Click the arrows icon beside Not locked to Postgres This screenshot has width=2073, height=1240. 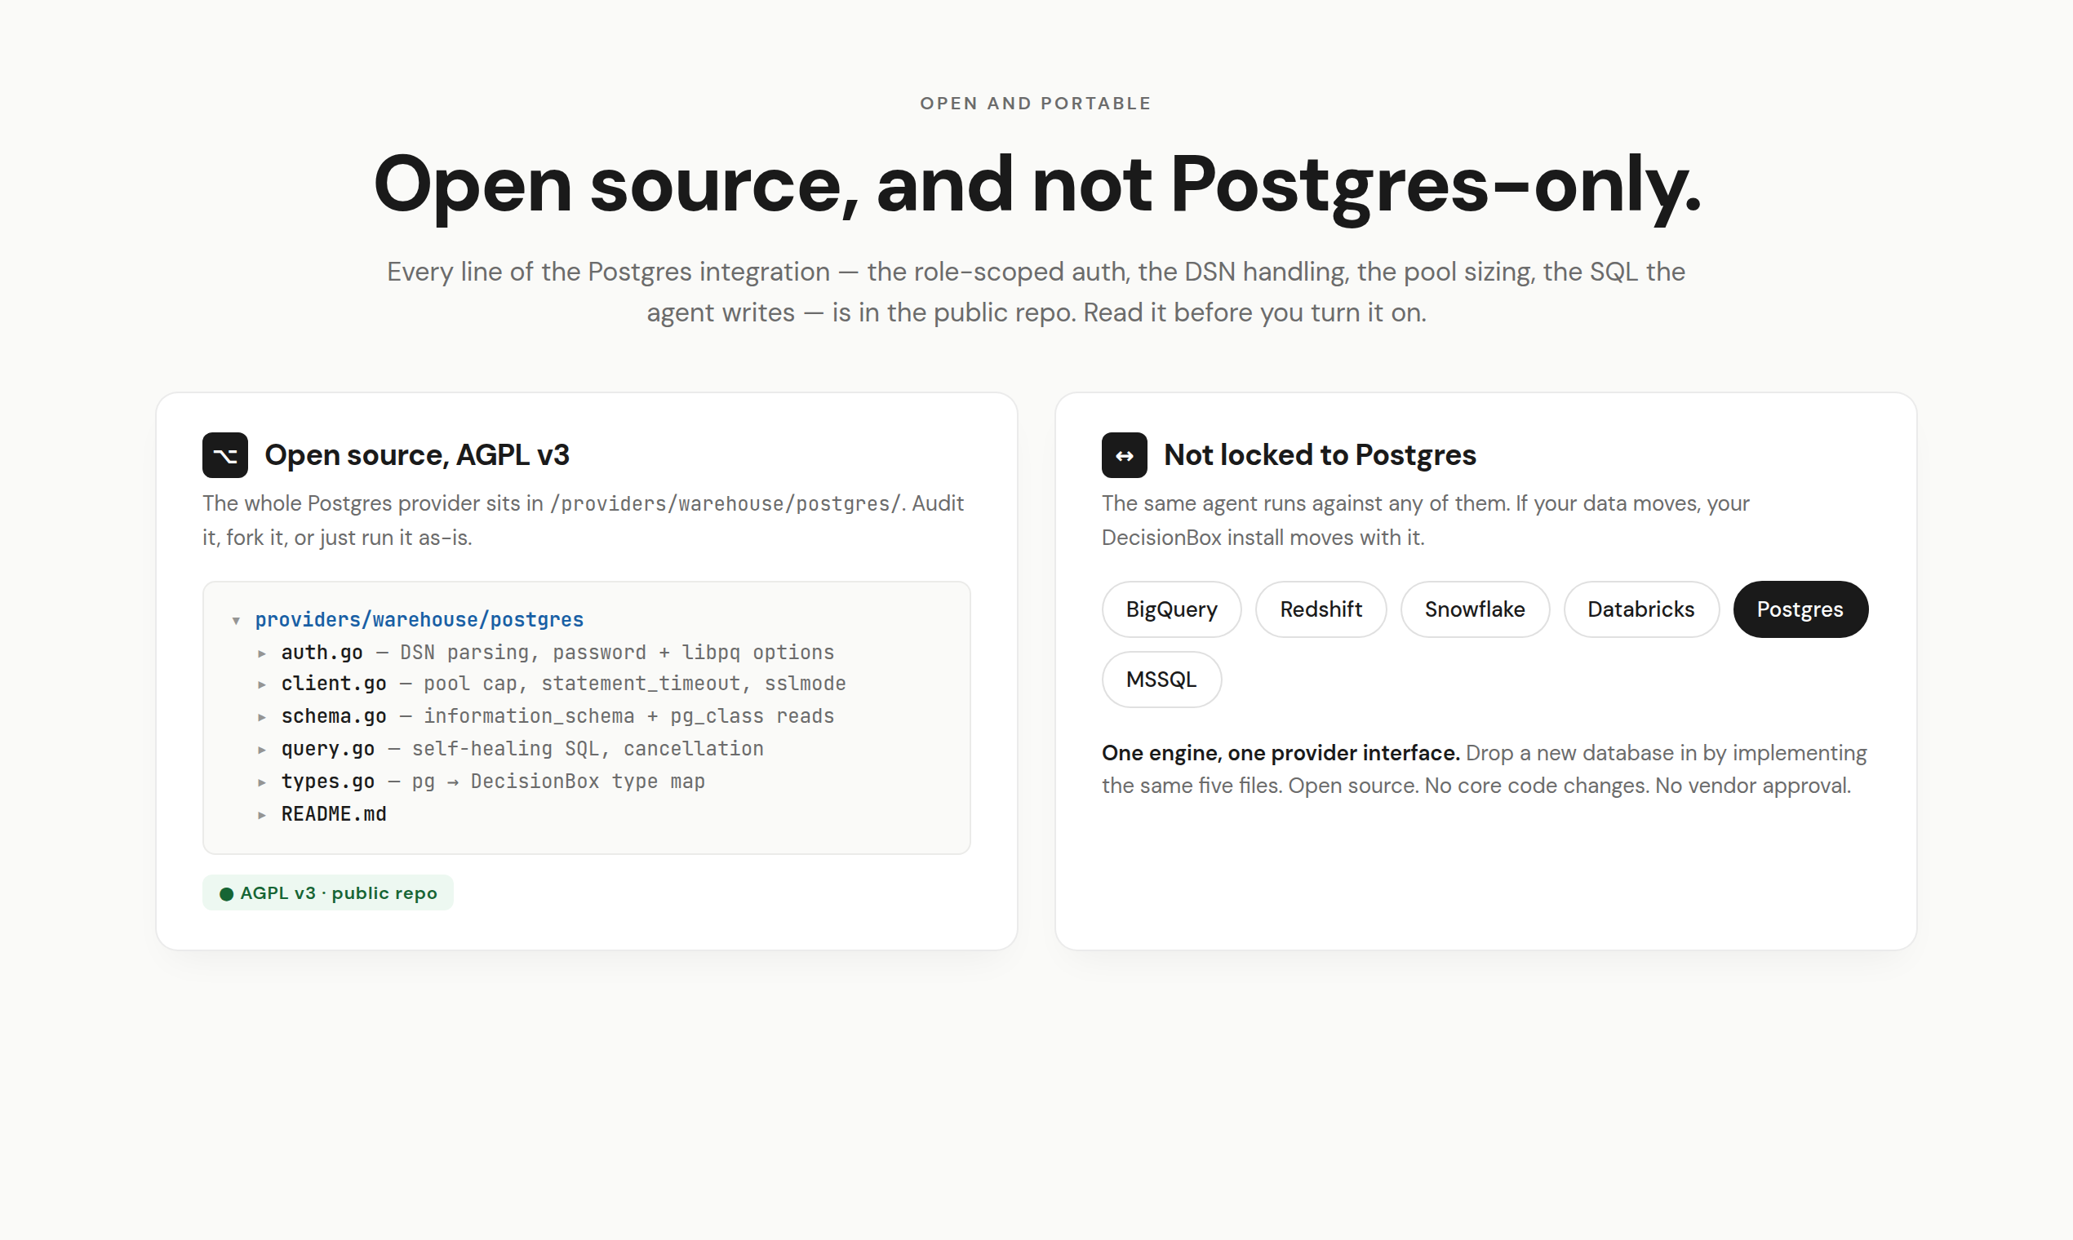1125,454
